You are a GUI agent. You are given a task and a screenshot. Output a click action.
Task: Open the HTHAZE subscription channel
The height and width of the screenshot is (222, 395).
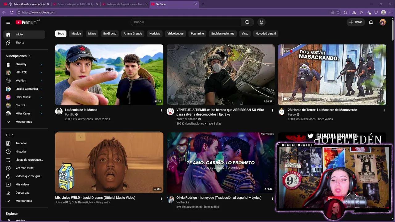[24, 72]
